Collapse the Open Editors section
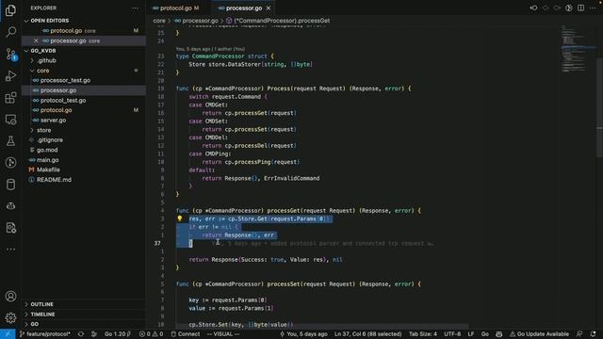This screenshot has height=339, width=603. tap(50, 21)
